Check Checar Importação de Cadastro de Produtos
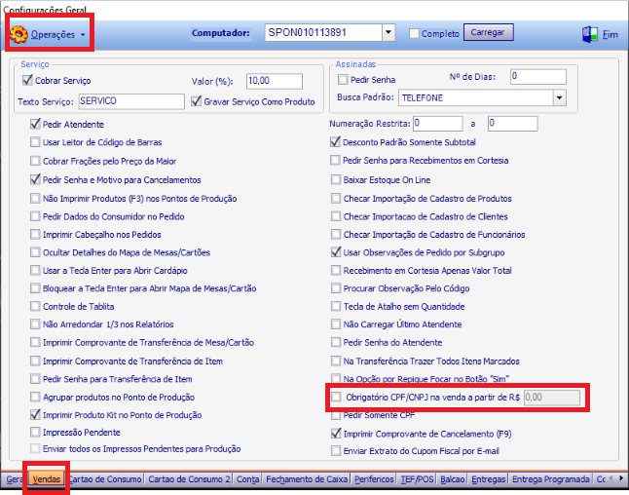Image resolution: width=629 pixels, height=495 pixels. [336, 199]
